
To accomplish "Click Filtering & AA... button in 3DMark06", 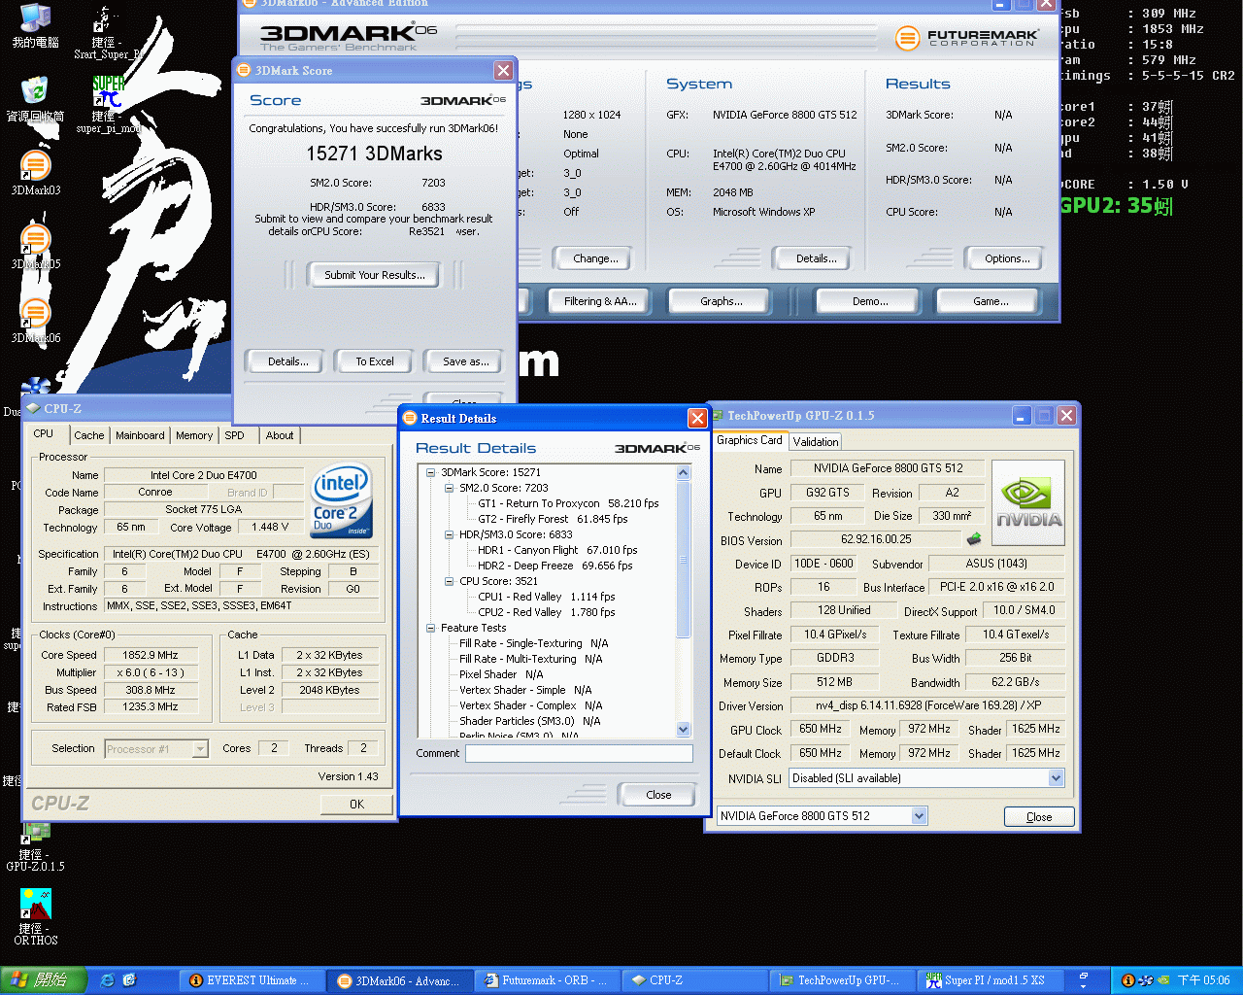I will tap(600, 301).
